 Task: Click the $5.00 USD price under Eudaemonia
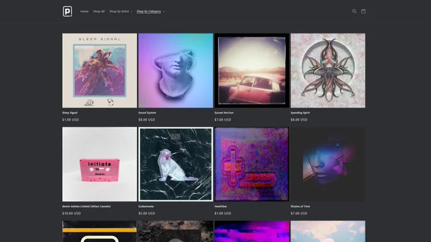click(x=146, y=213)
